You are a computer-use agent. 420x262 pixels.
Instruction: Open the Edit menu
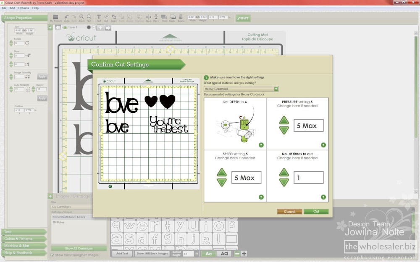pyautogui.click(x=12, y=8)
